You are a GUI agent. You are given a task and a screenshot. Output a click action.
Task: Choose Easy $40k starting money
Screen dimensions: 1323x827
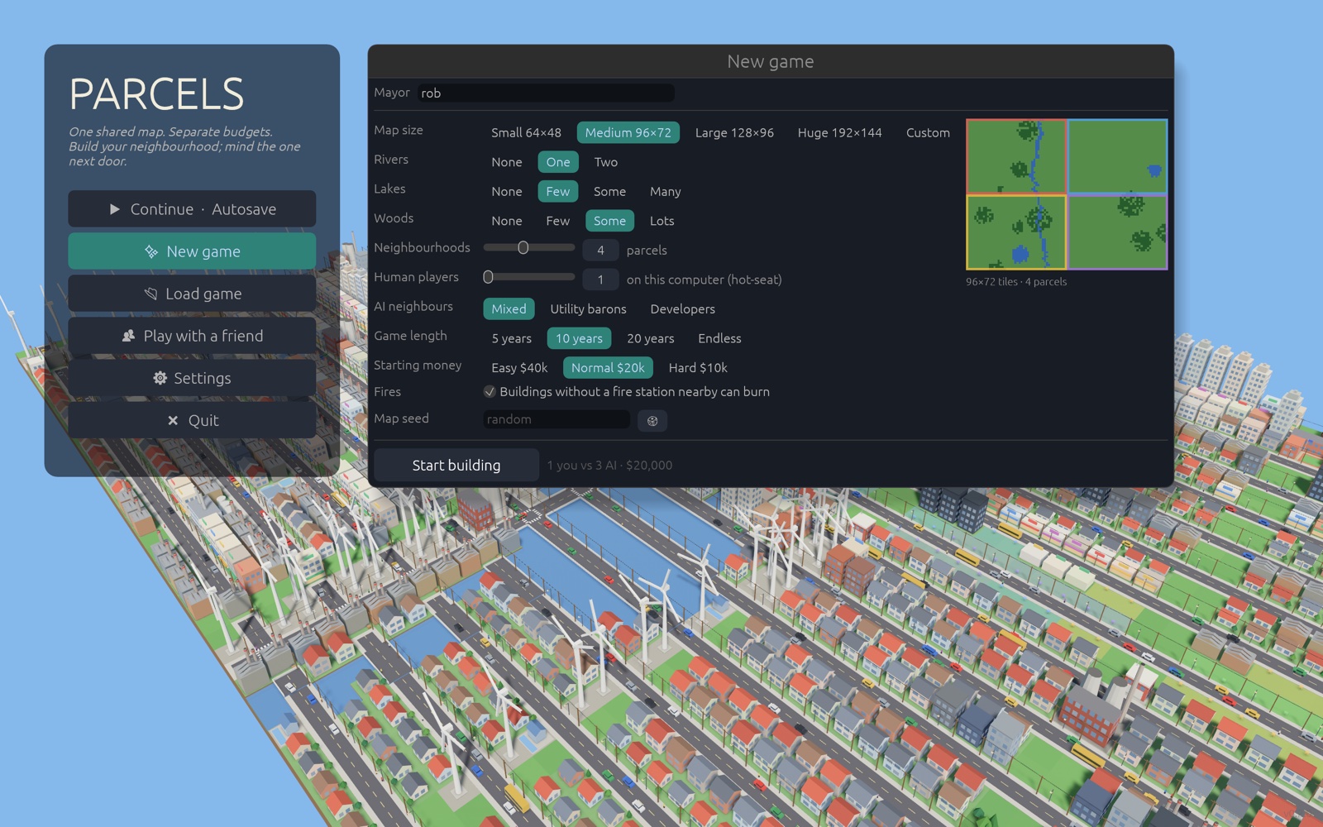(519, 368)
